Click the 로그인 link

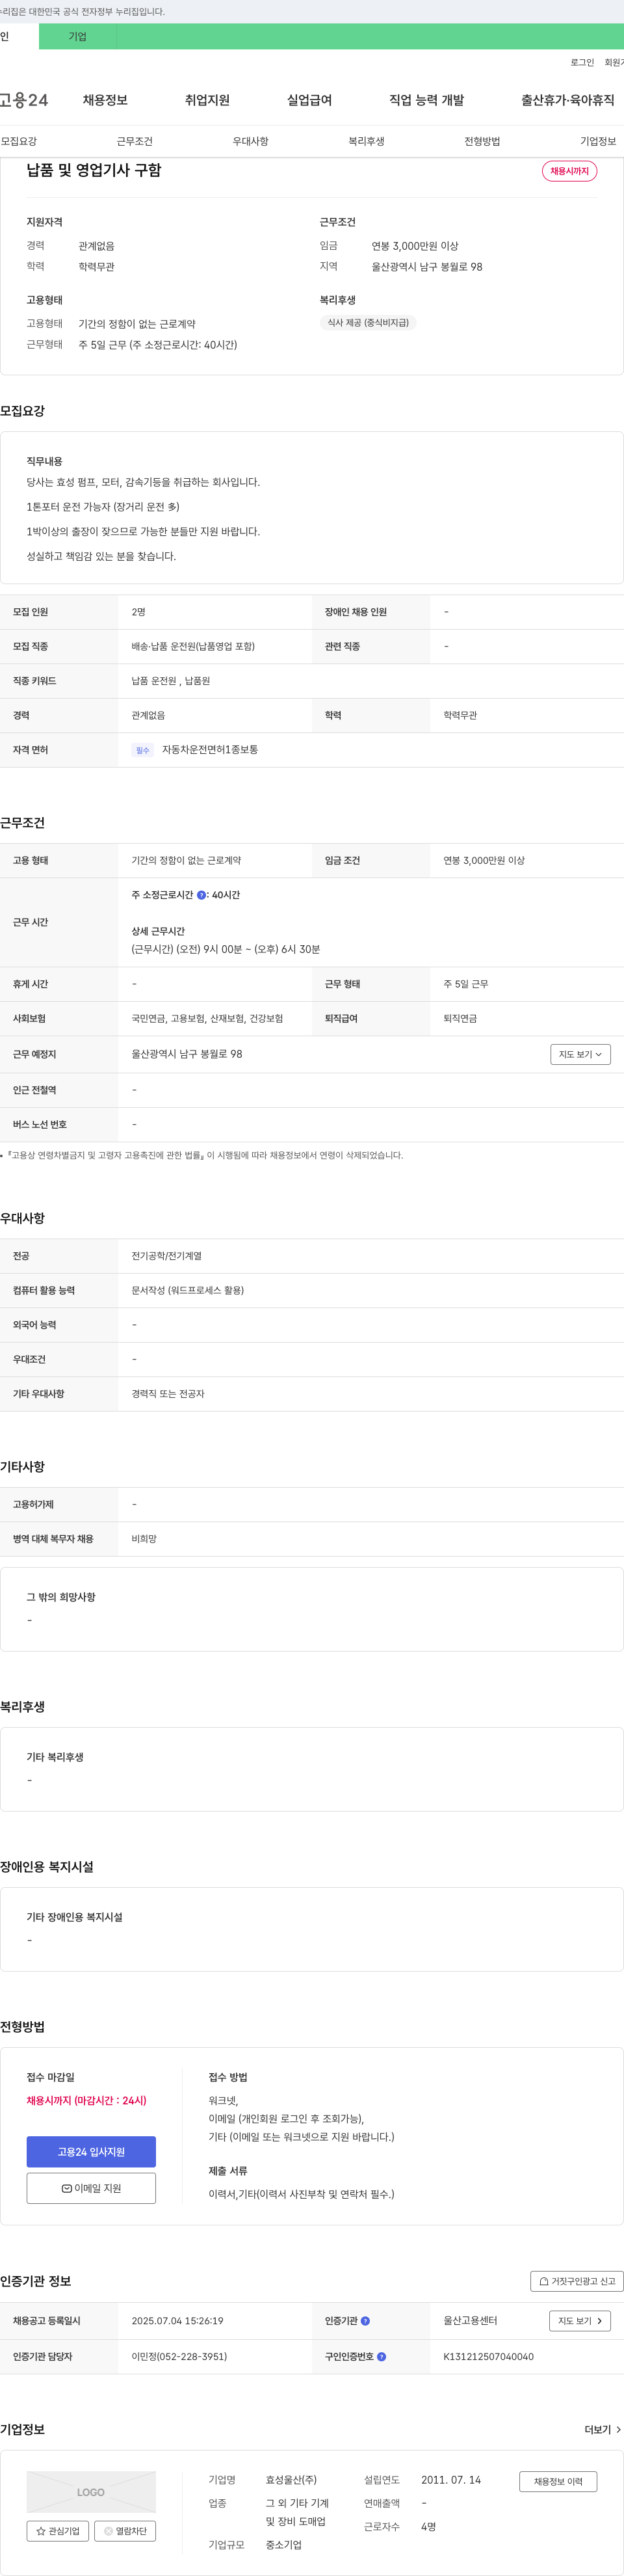point(582,62)
